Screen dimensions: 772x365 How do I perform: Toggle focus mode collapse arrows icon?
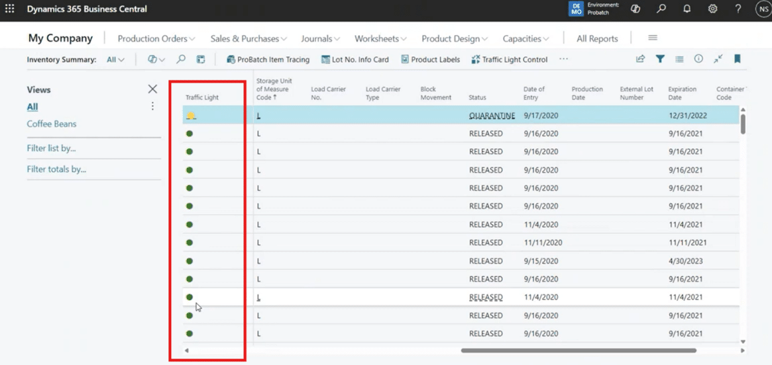pos(718,59)
